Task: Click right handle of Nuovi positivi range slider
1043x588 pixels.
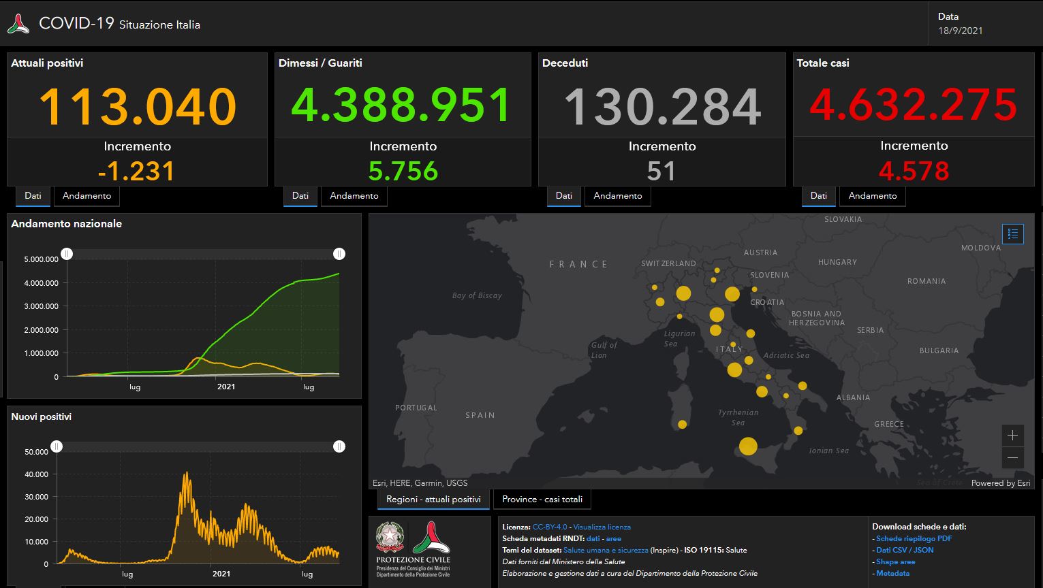Action: pyautogui.click(x=339, y=446)
